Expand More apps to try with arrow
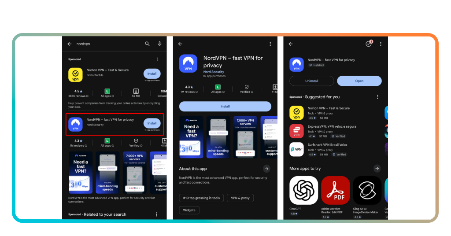The height and width of the screenshot is (236, 451). coord(377,169)
